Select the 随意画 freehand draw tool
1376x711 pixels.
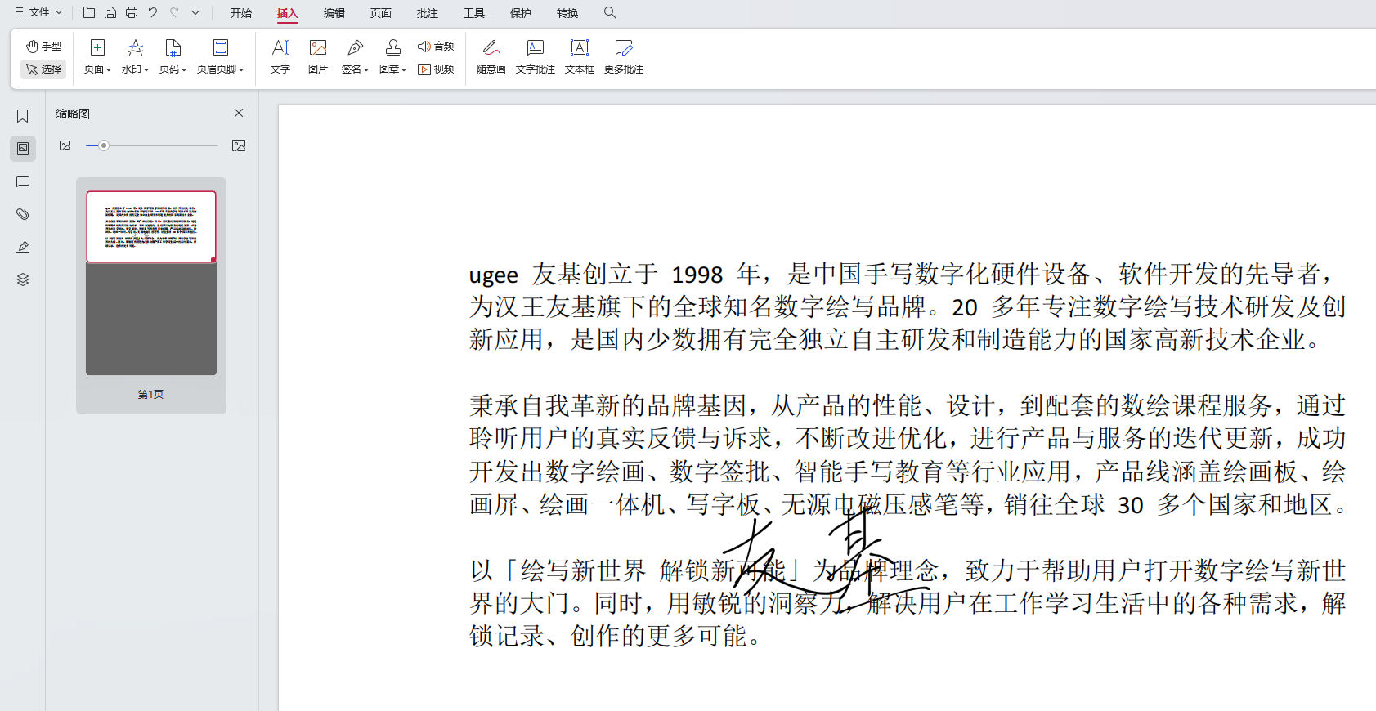(x=491, y=57)
